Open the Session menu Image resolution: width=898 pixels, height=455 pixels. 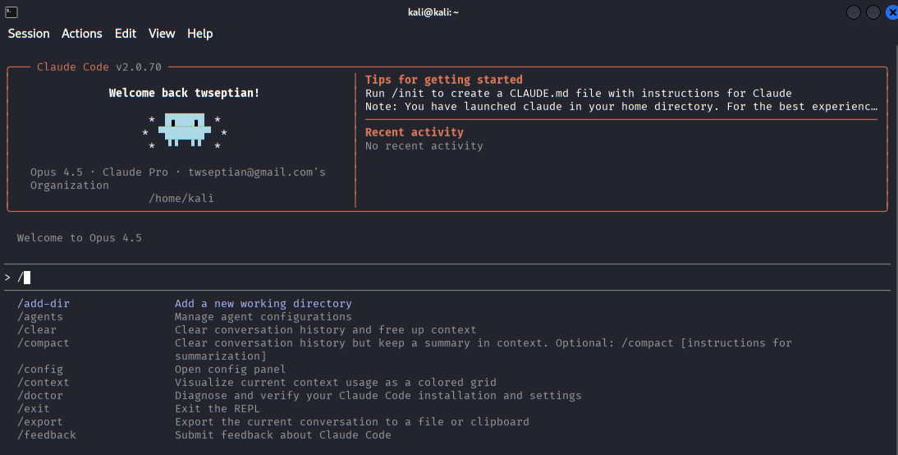click(29, 34)
